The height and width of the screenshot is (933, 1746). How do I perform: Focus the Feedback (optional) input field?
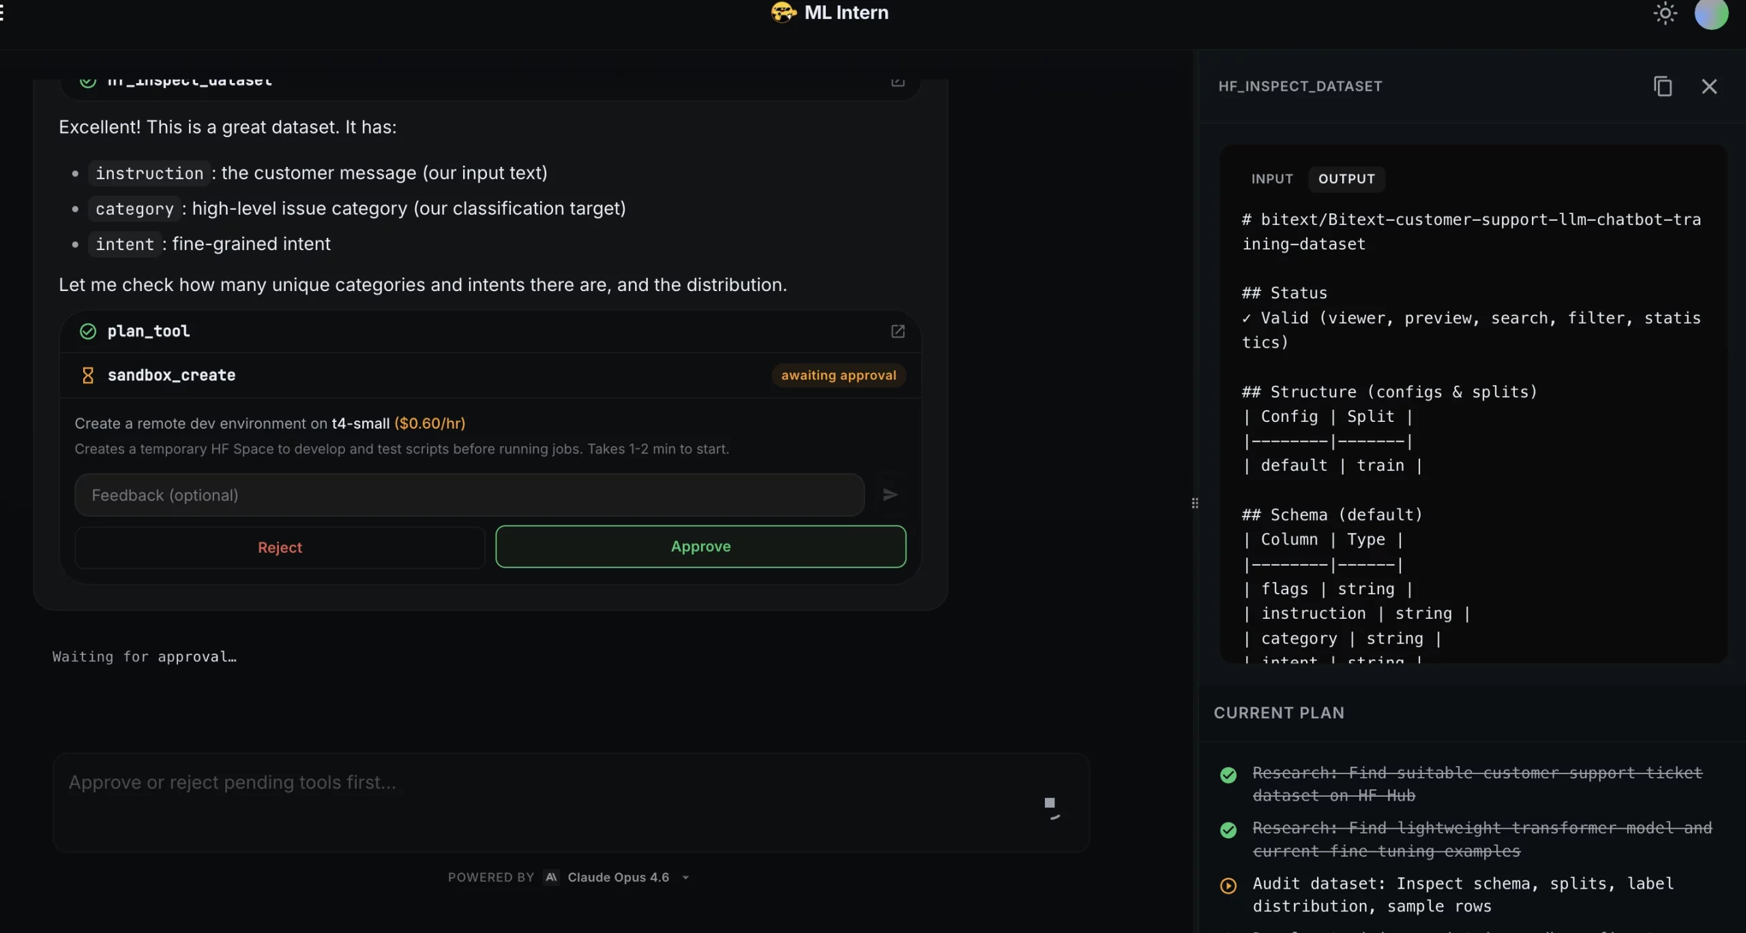(x=469, y=495)
